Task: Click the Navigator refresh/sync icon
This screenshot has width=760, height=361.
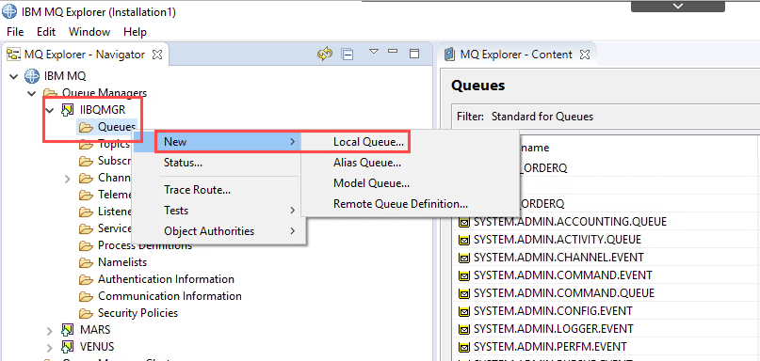Action: (324, 55)
